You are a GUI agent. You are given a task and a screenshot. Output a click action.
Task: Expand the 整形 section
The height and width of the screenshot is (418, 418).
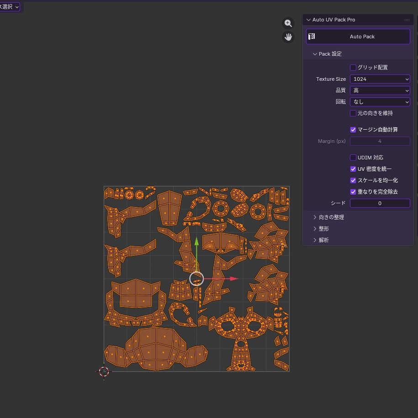pos(315,229)
